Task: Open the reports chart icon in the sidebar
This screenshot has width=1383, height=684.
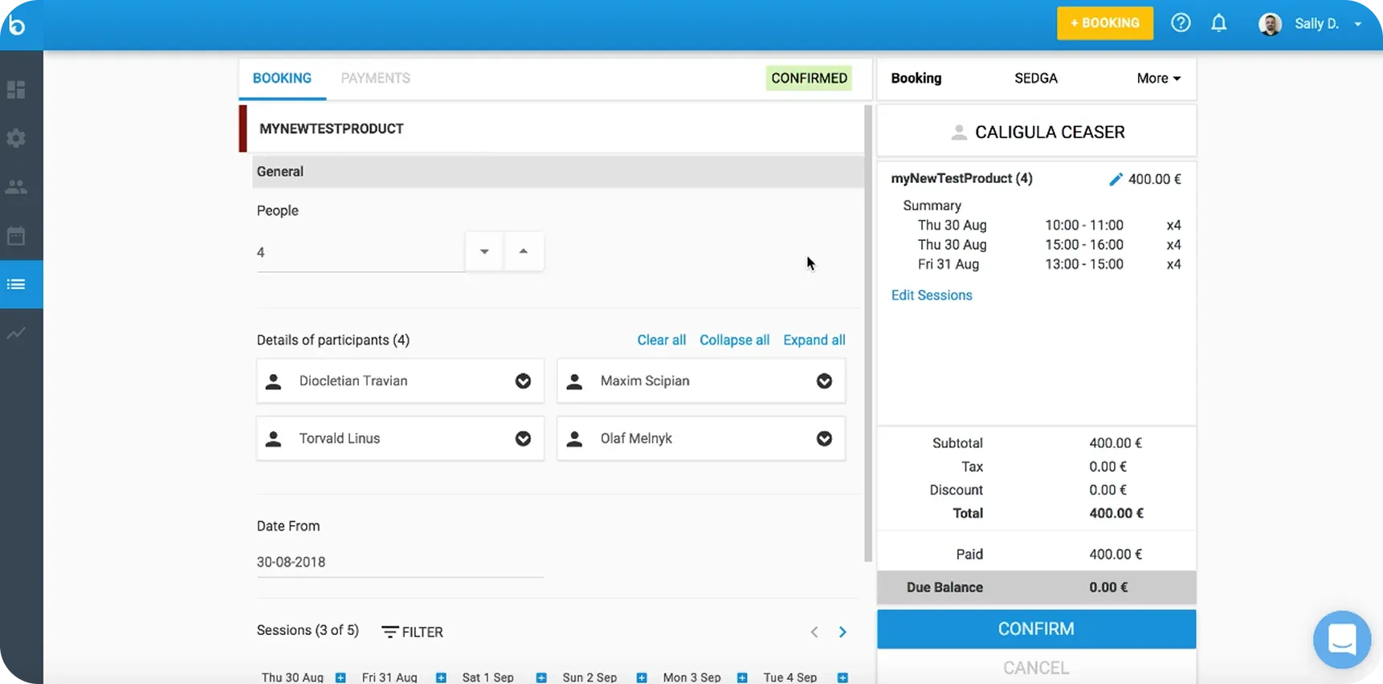Action: click(x=16, y=333)
